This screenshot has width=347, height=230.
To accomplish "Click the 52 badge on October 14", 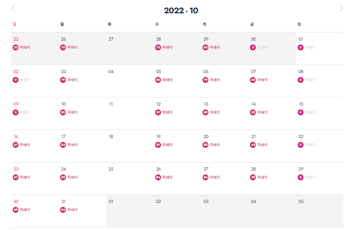I will [253, 112].
